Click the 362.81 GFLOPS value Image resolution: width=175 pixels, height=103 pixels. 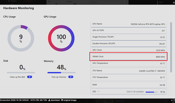[162, 44]
